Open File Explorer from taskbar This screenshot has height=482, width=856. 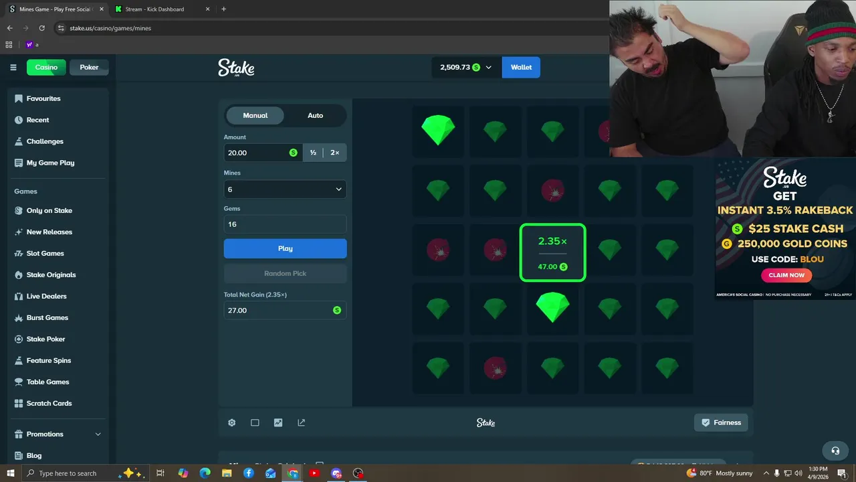tap(227, 473)
